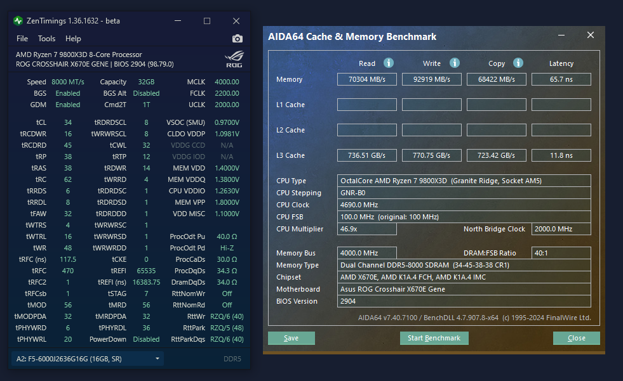The image size is (623, 381).
Task: Open the Help menu in ZenTimings
Action: point(73,38)
